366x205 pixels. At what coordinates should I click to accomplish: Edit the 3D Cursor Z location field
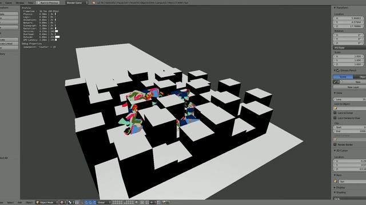tap(349, 169)
